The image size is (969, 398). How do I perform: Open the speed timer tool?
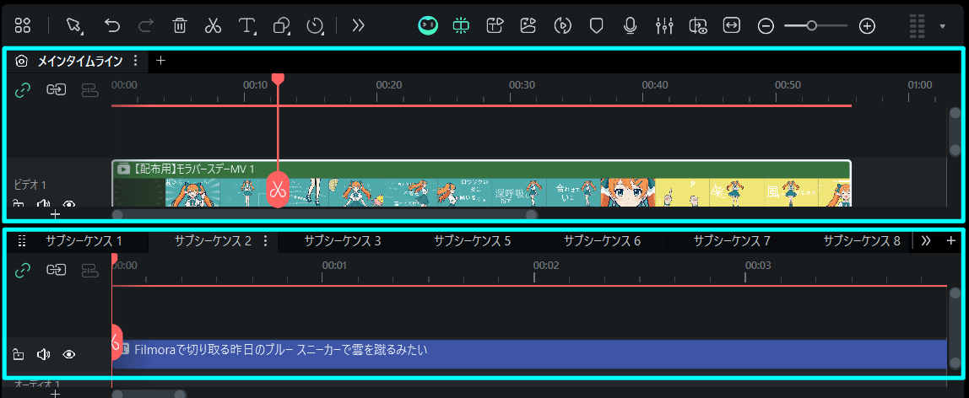[315, 25]
